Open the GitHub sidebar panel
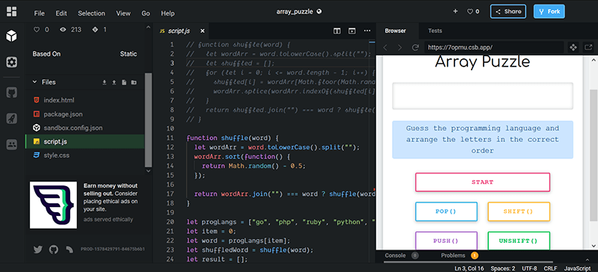This screenshot has height=272, width=598. click(x=11, y=93)
